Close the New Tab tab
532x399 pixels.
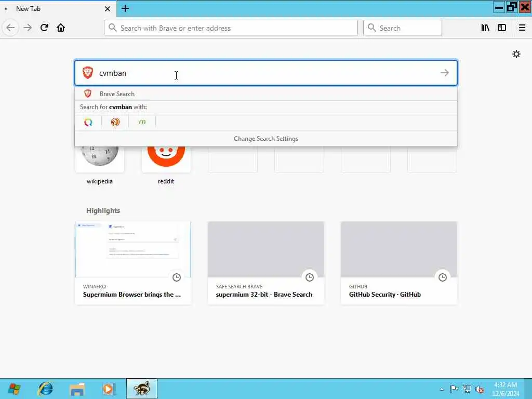pos(108,9)
